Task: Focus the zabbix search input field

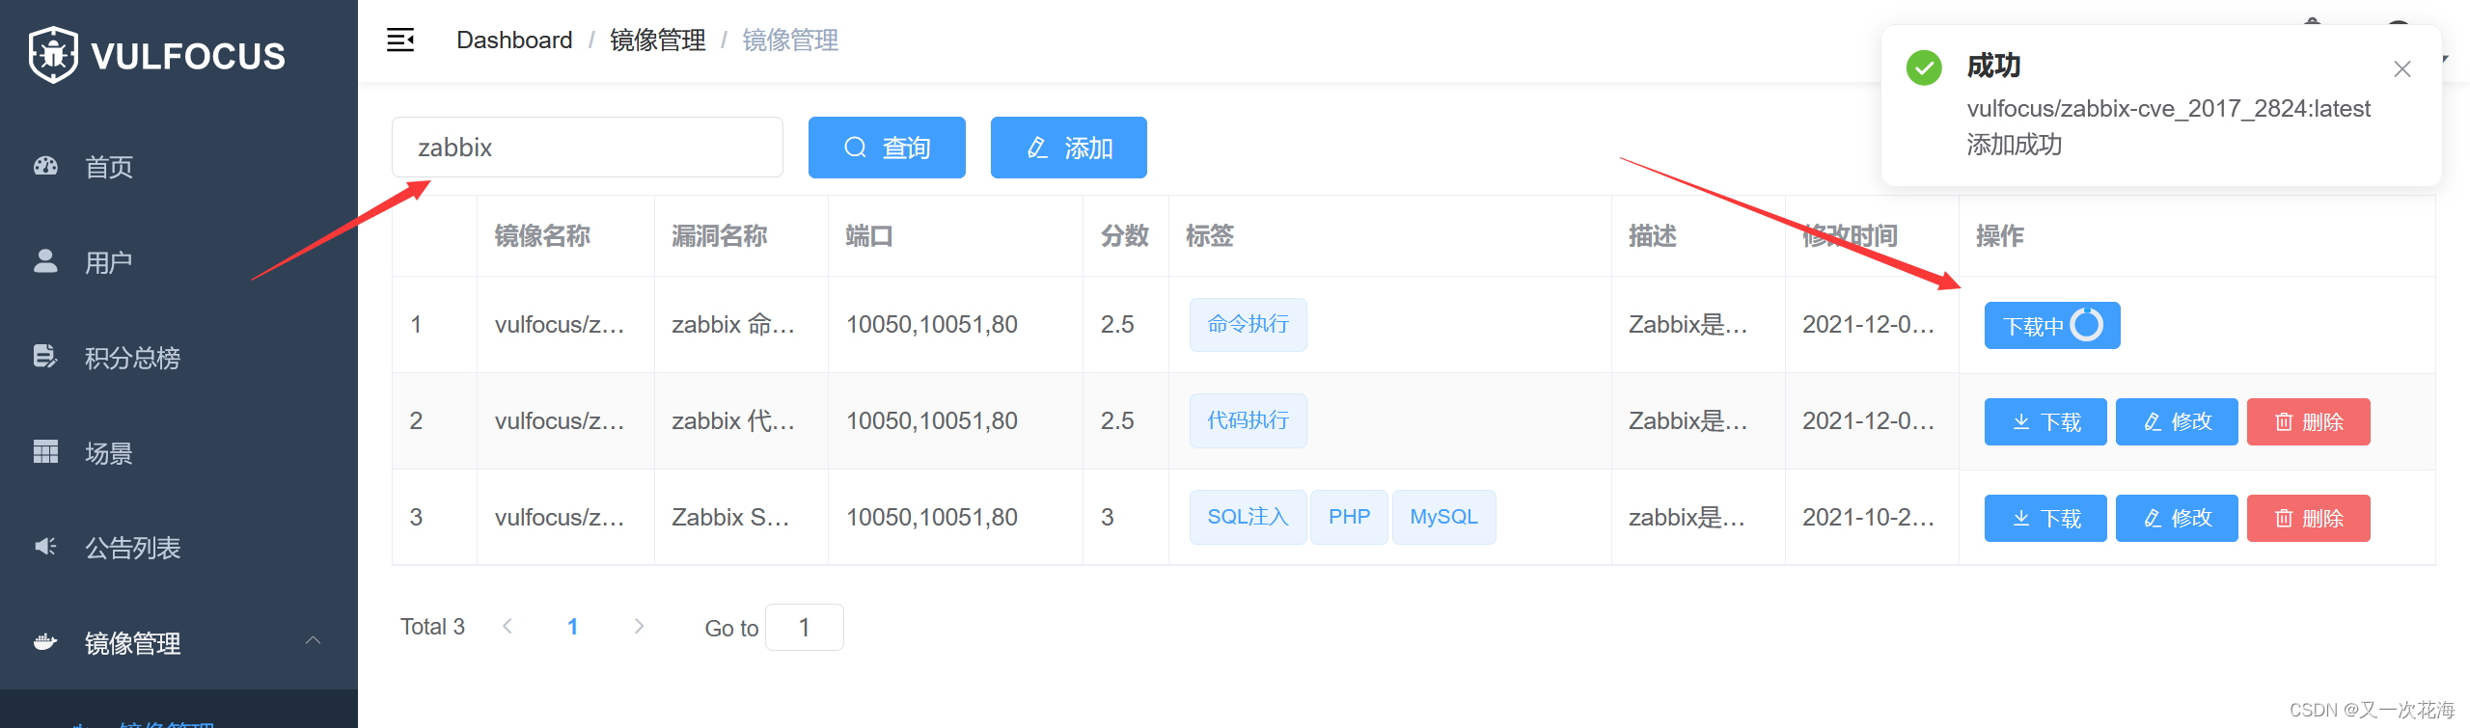Action: coord(588,148)
